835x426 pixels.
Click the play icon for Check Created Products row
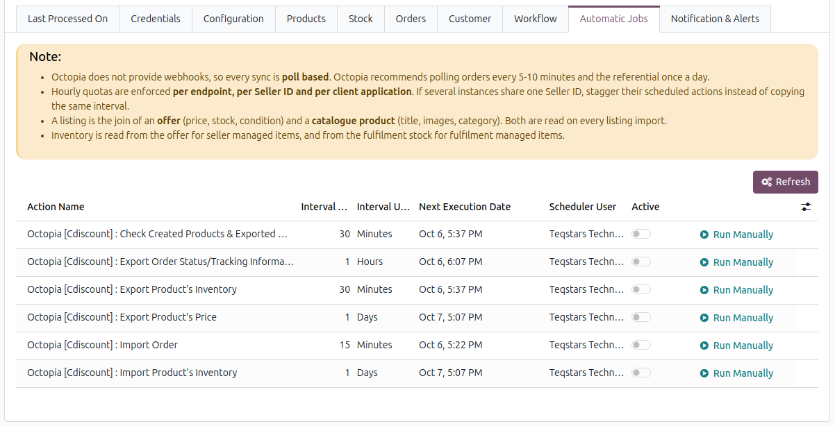tap(704, 235)
